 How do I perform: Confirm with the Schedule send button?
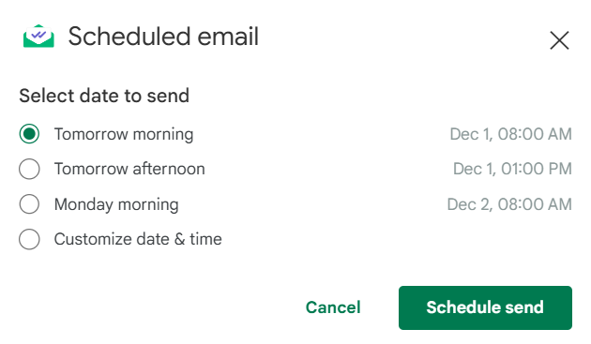(485, 307)
